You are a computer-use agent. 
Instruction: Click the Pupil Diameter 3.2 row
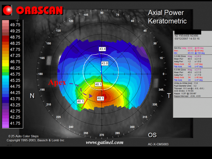pos(185,86)
